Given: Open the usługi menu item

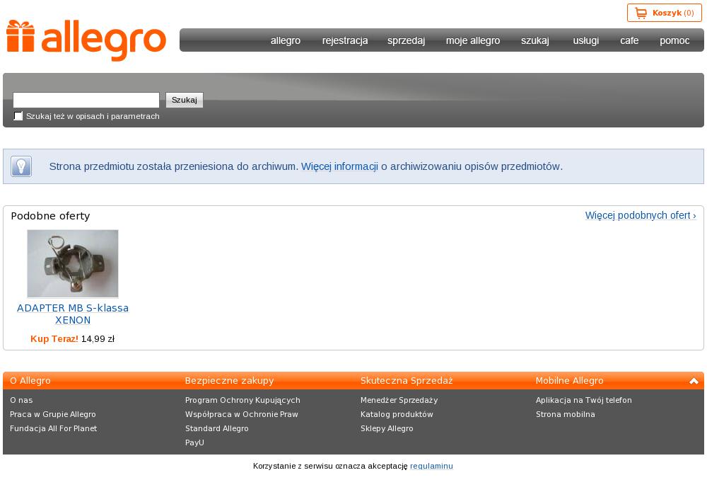Looking at the screenshot, I should [x=585, y=40].
